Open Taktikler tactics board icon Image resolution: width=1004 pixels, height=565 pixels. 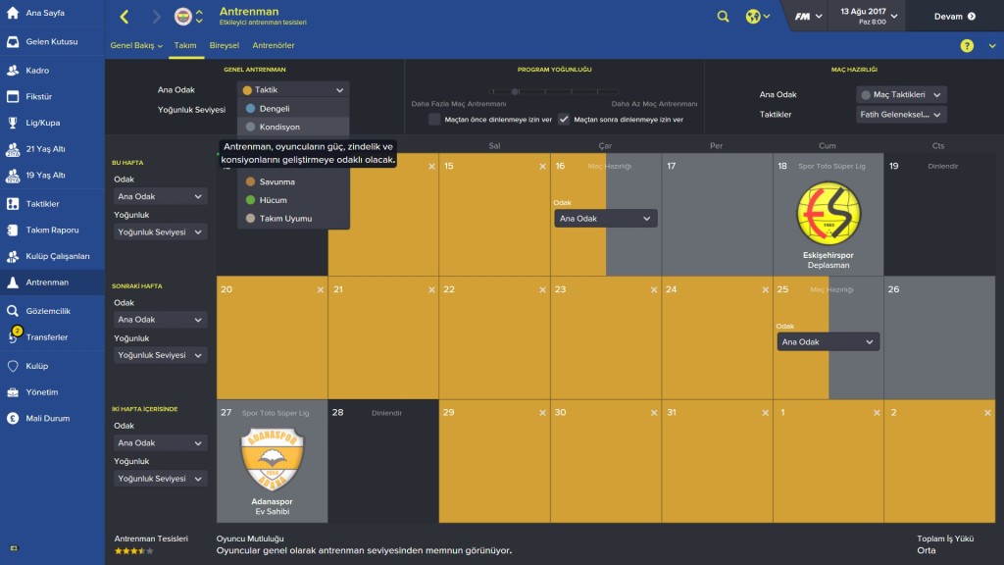pos(13,204)
